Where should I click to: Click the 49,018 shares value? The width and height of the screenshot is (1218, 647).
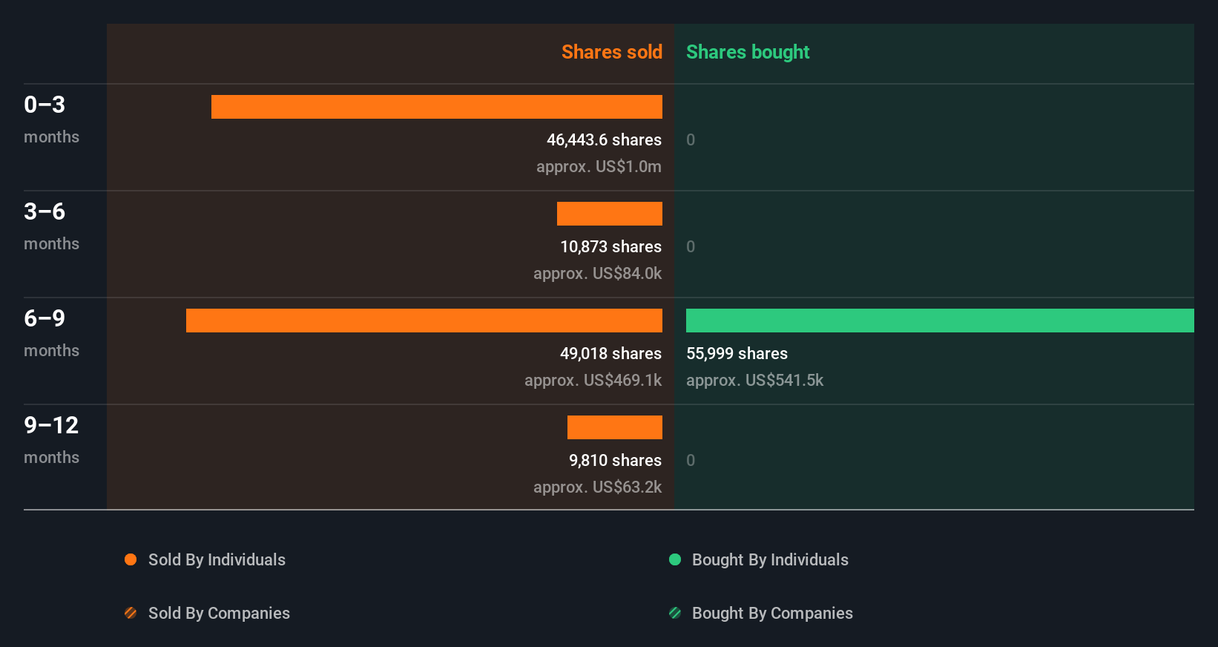610,354
